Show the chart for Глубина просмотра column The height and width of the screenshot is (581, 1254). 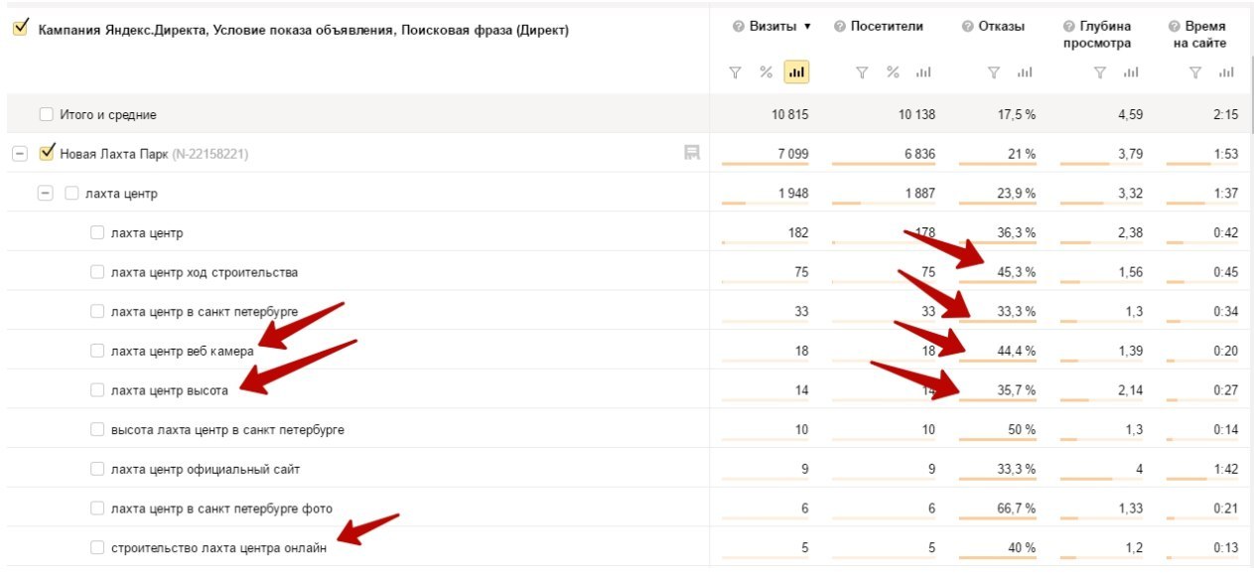(x=1131, y=72)
